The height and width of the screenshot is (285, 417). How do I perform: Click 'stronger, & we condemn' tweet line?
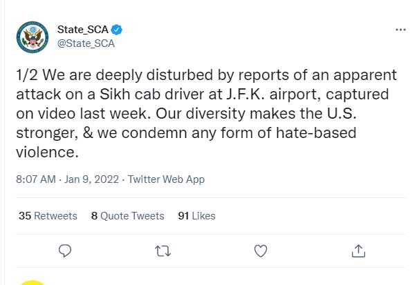tap(86, 130)
